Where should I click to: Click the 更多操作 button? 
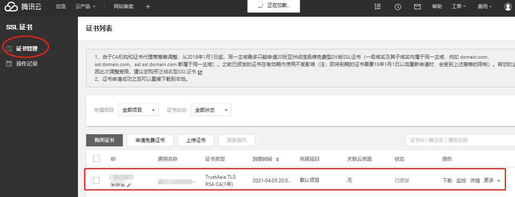coord(237,140)
